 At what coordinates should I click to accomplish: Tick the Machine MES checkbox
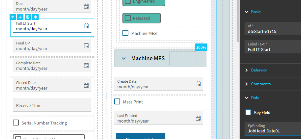[x=125, y=33]
